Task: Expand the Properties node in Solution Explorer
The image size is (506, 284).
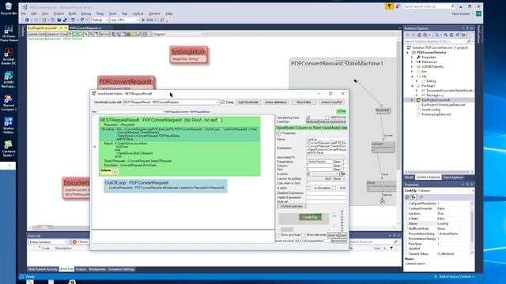Action: [x=412, y=57]
